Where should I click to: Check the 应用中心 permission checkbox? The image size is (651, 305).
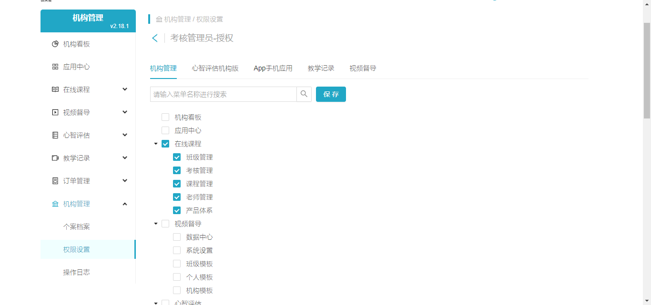(x=165, y=130)
